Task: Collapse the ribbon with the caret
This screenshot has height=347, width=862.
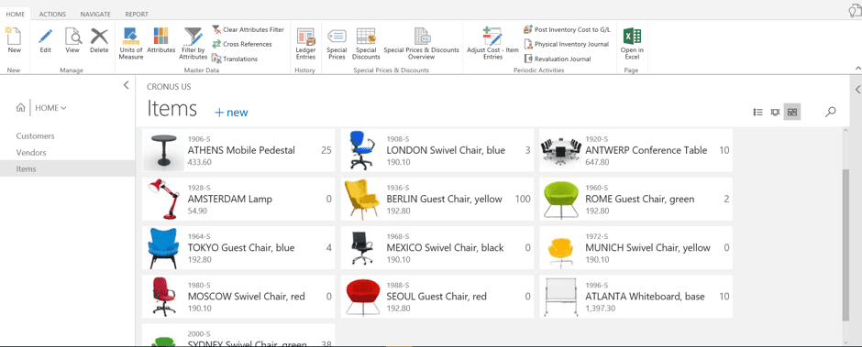Action: (857, 68)
